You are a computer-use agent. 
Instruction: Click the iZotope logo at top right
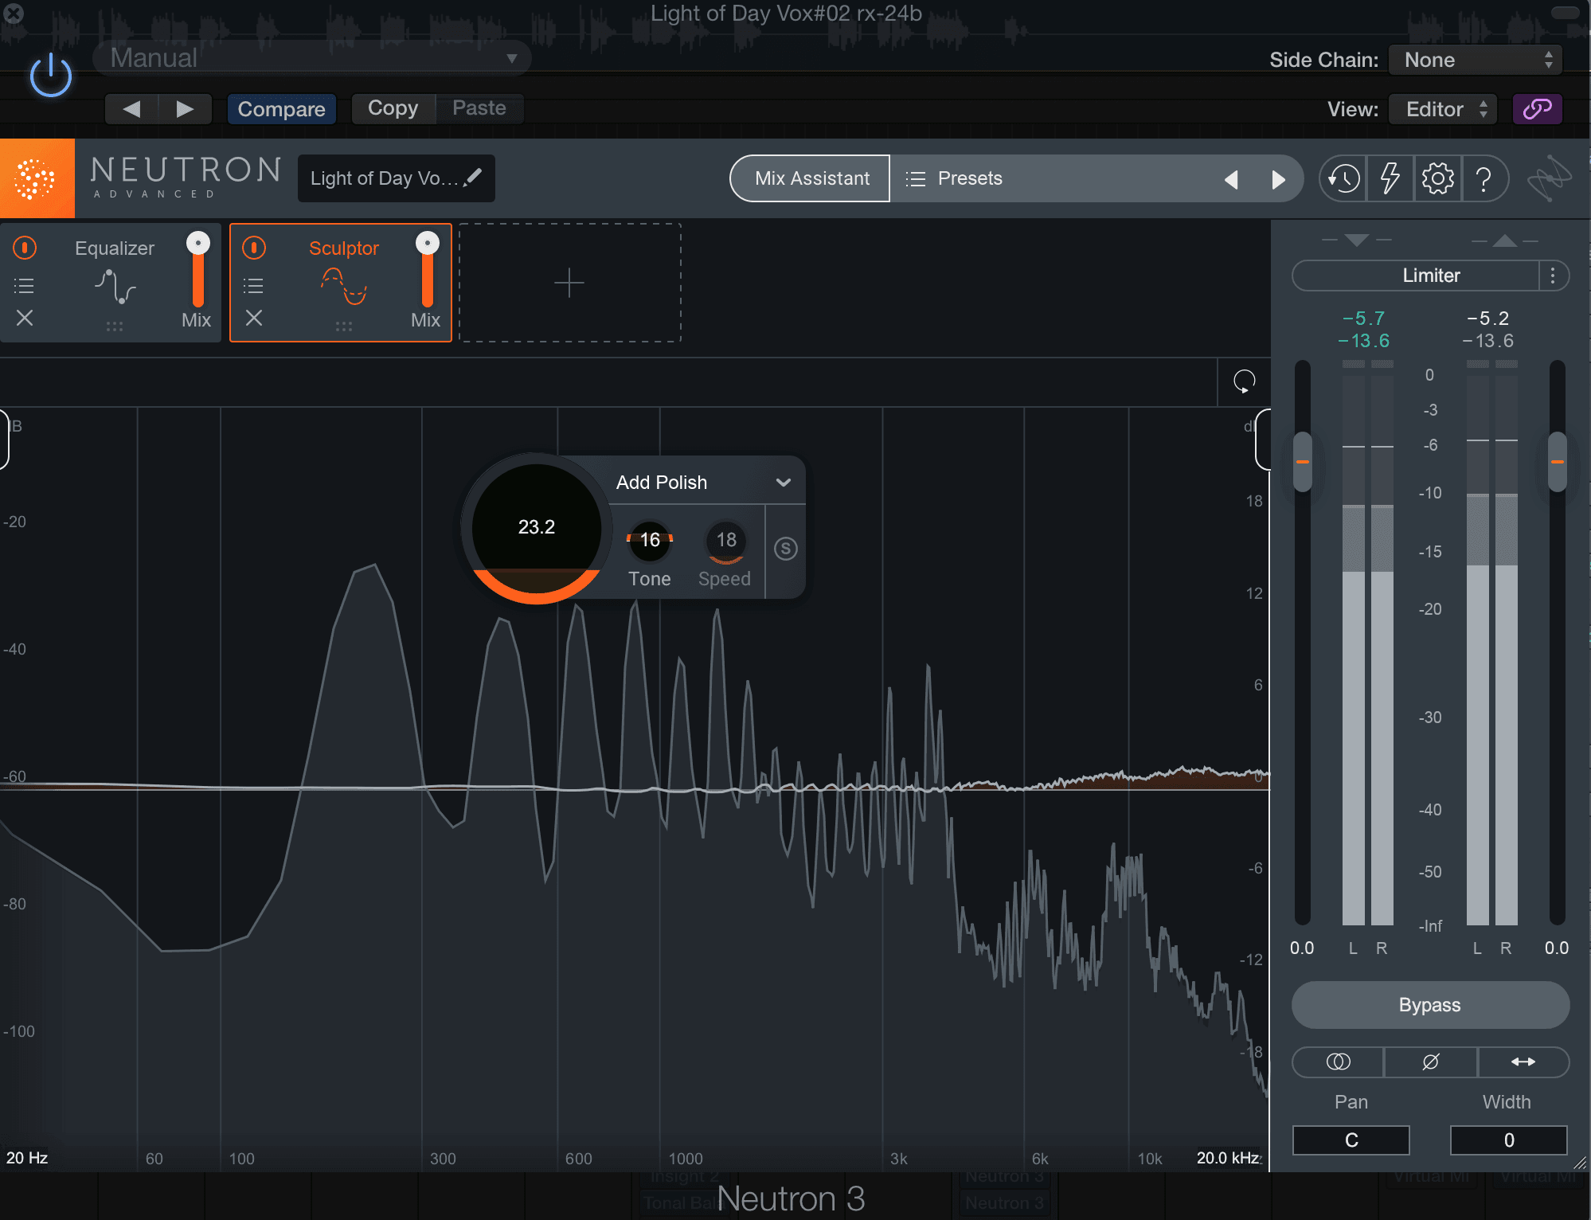1549,178
